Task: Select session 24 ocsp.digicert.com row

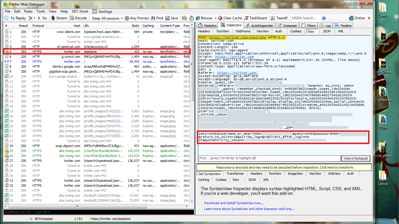Action: pos(97,146)
